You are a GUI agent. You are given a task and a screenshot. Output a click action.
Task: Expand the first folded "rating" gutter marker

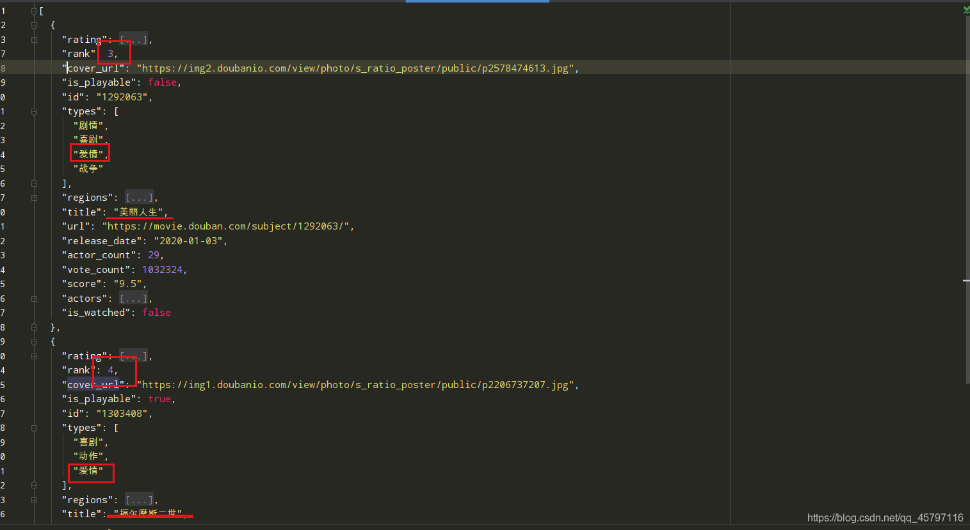point(34,40)
